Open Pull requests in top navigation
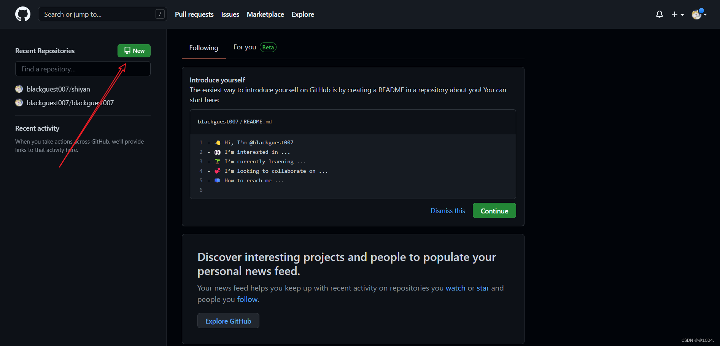Screen dimensions: 720x346 194,14
